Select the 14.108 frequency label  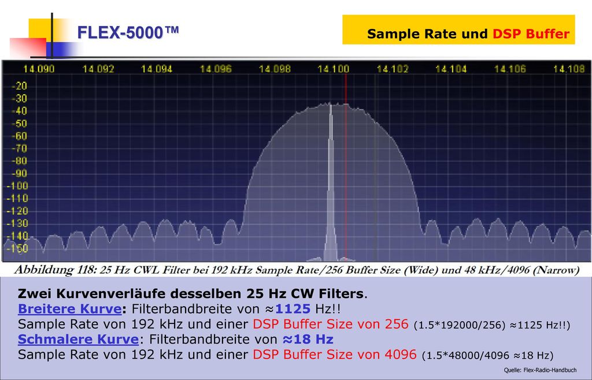click(569, 69)
